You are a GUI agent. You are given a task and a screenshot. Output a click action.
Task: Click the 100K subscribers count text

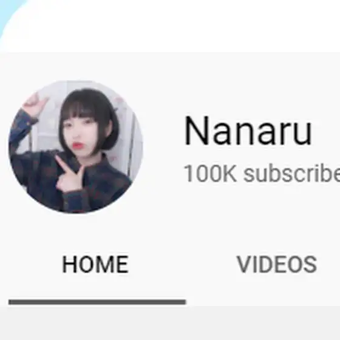[262, 174]
